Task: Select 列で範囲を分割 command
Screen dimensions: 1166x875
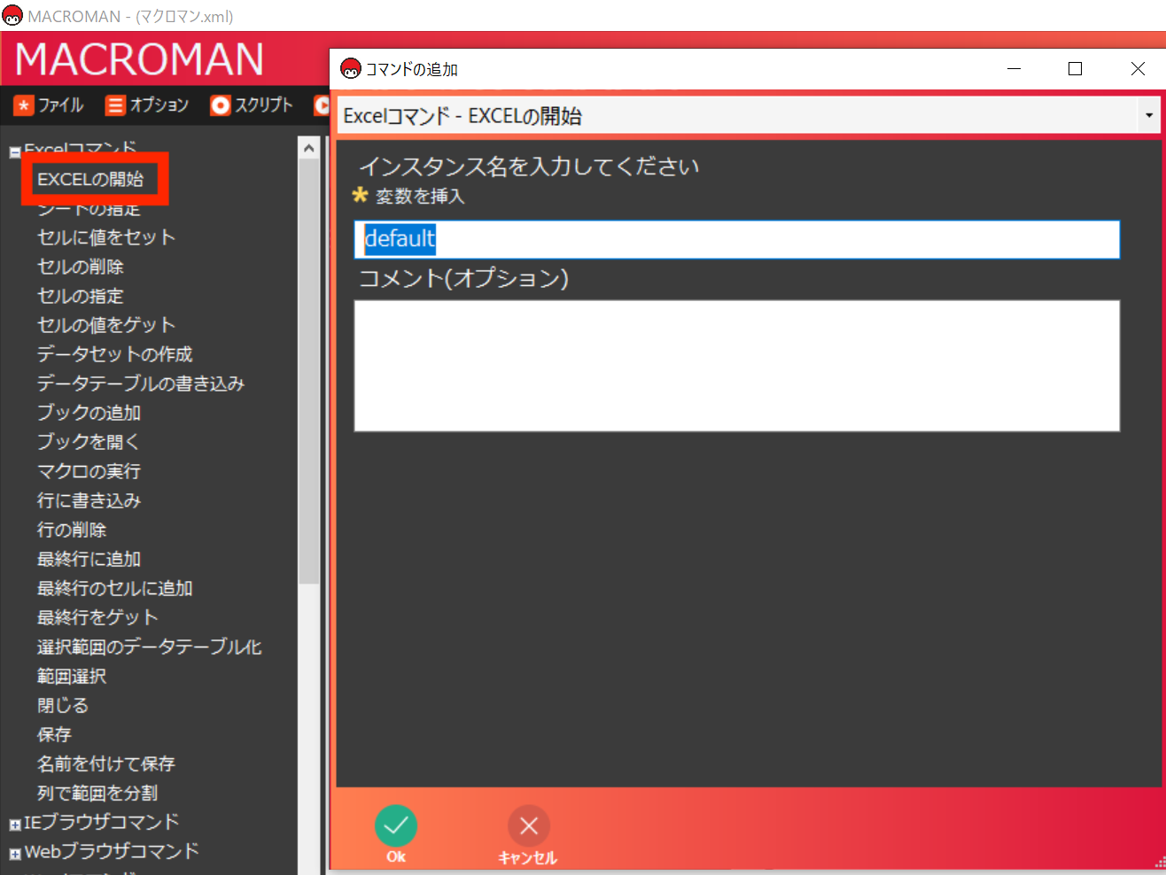Action: point(97,793)
